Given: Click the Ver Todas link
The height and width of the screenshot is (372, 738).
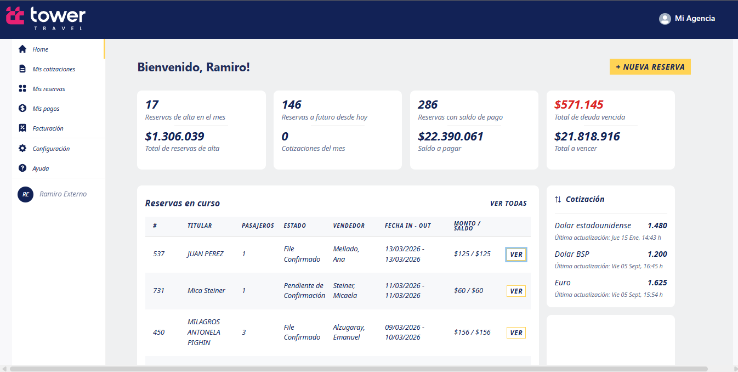Looking at the screenshot, I should pyautogui.click(x=508, y=204).
